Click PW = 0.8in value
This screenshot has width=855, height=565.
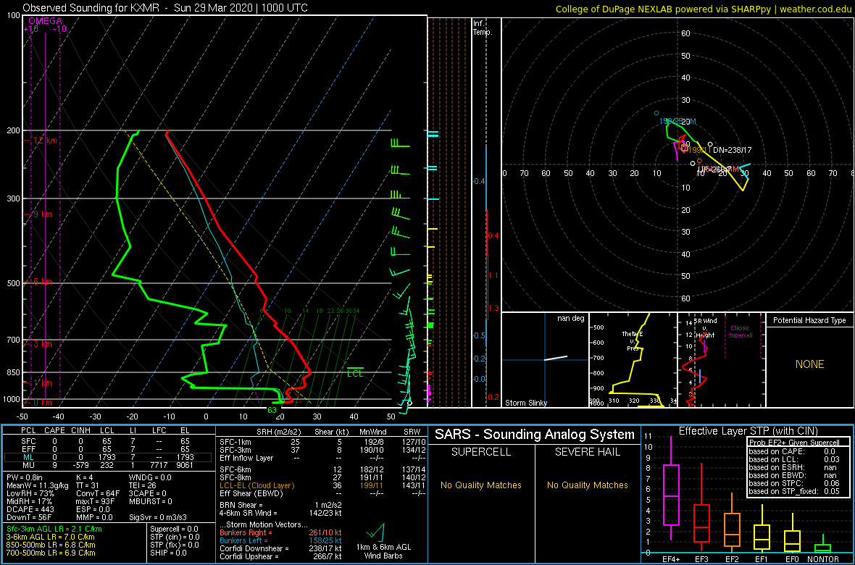[x=25, y=477]
